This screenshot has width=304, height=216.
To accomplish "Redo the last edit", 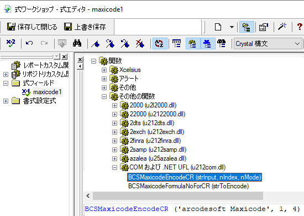I will 44,43.
